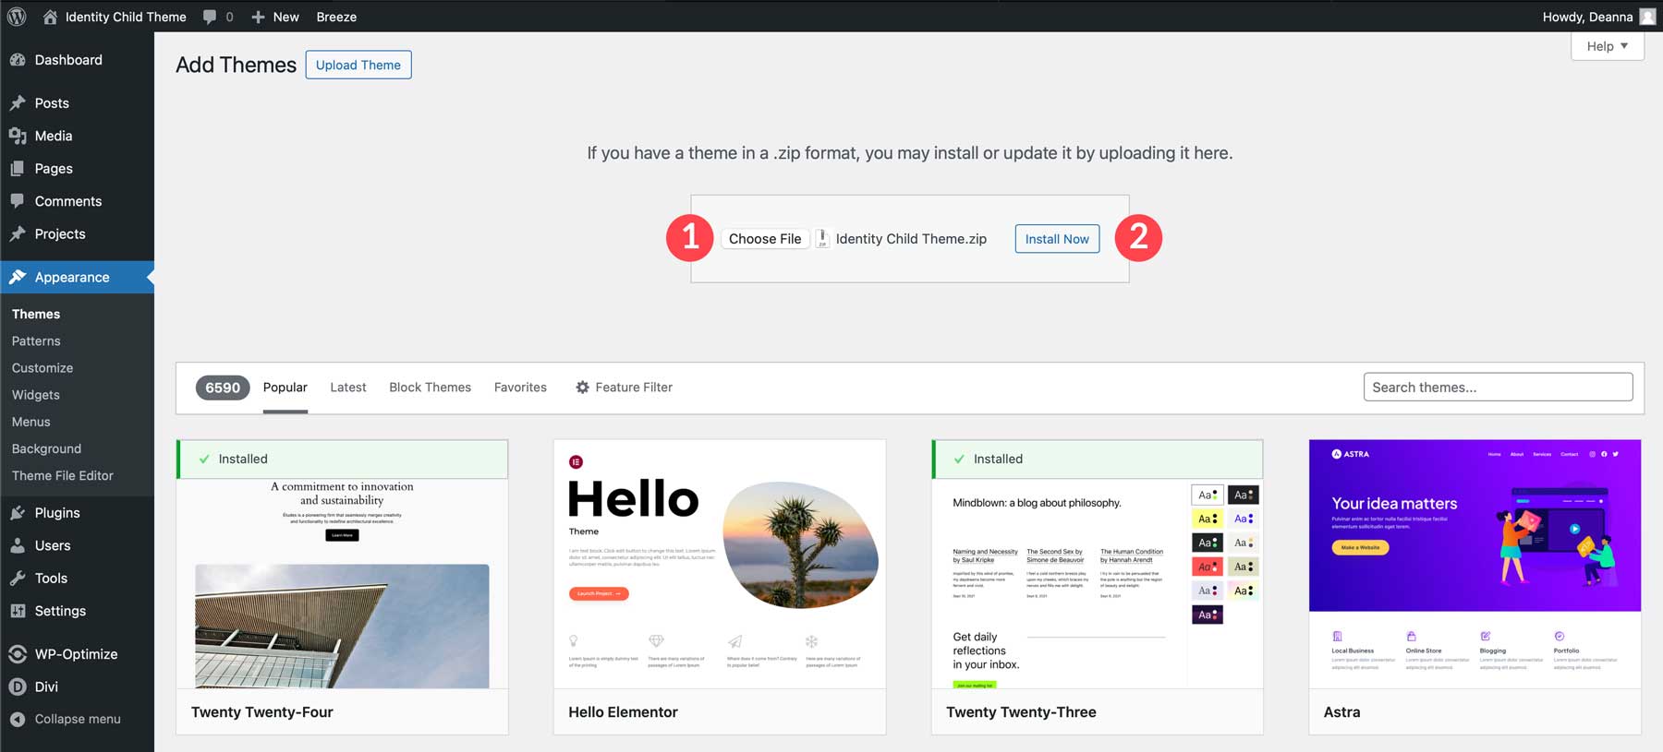
Task: Click the Appearance paintbrush icon
Action: tap(18, 277)
